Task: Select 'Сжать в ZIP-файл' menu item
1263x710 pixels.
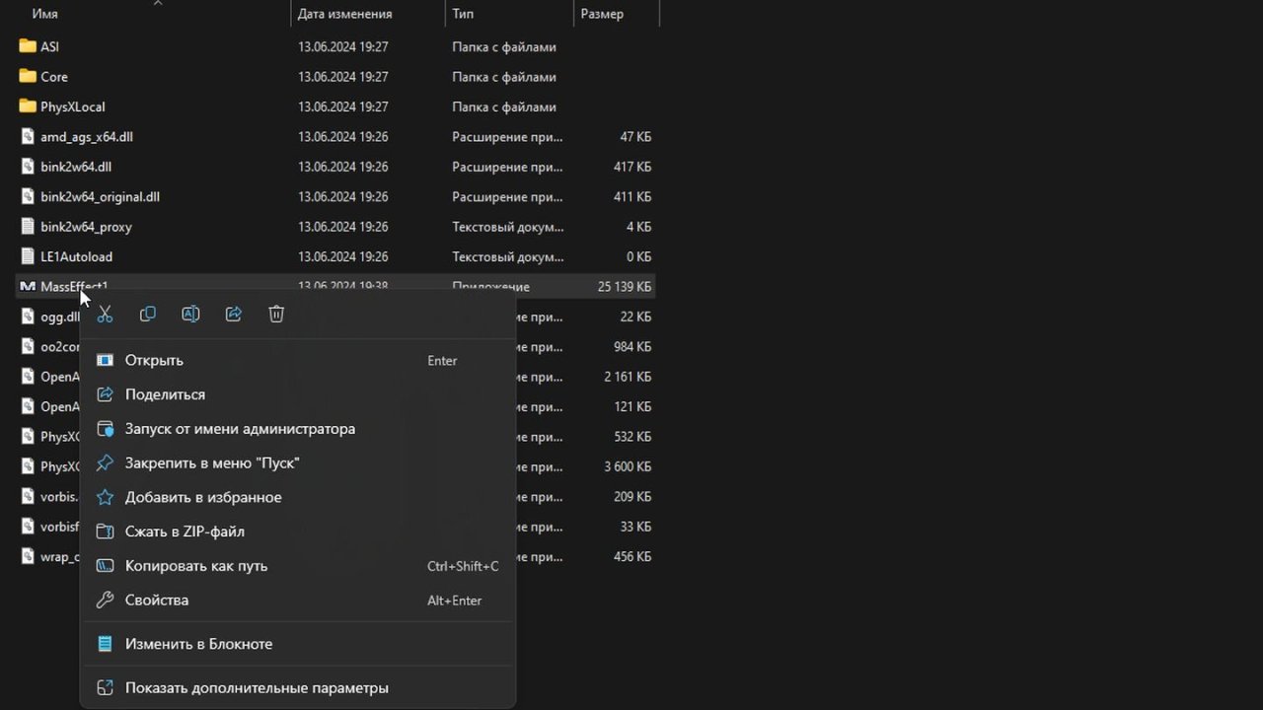Action: pos(185,532)
